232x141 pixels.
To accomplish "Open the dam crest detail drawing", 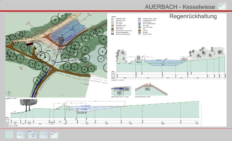I will (x=151, y=90).
